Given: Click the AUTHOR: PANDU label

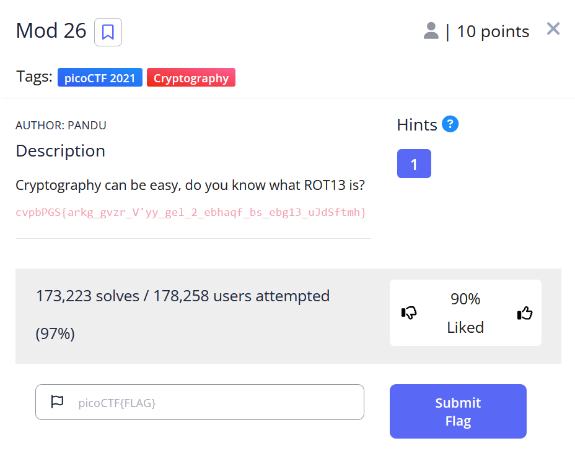Looking at the screenshot, I should pyautogui.click(x=61, y=126).
